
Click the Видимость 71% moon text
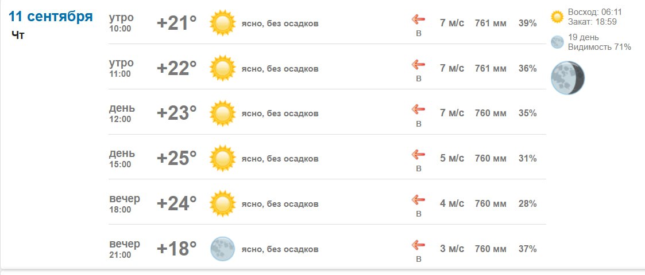click(x=600, y=47)
